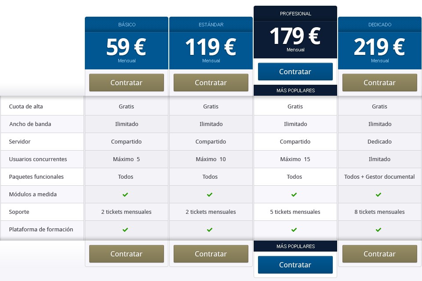Click the Dedicado Módulos a medida checkmark
Viewport: 422px width, 281px height.
(x=378, y=194)
